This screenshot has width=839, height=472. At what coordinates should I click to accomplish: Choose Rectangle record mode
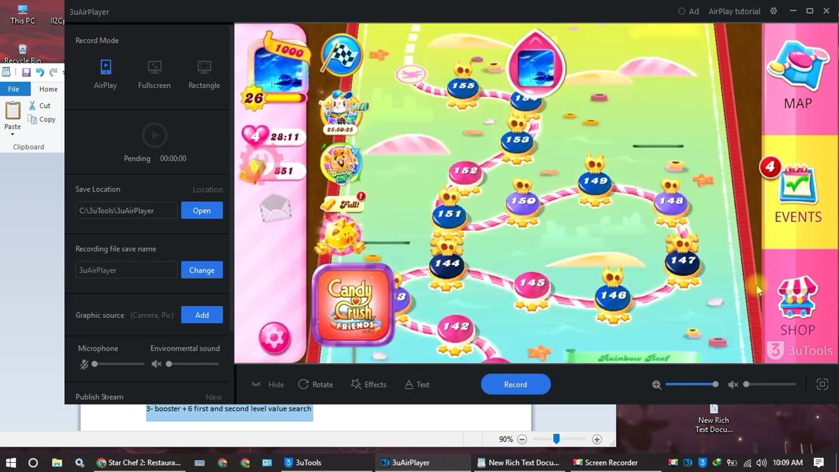204,73
